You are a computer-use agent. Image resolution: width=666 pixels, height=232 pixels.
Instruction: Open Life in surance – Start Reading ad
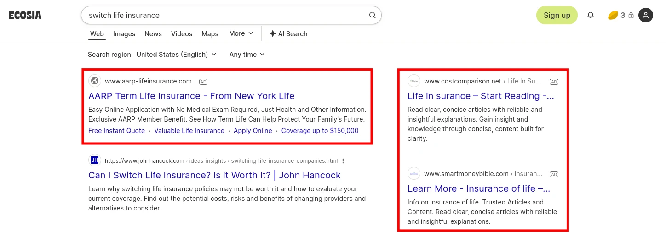[481, 96]
